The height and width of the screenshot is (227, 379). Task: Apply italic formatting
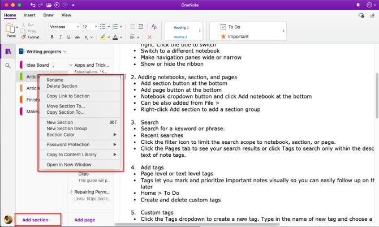pos(61,37)
